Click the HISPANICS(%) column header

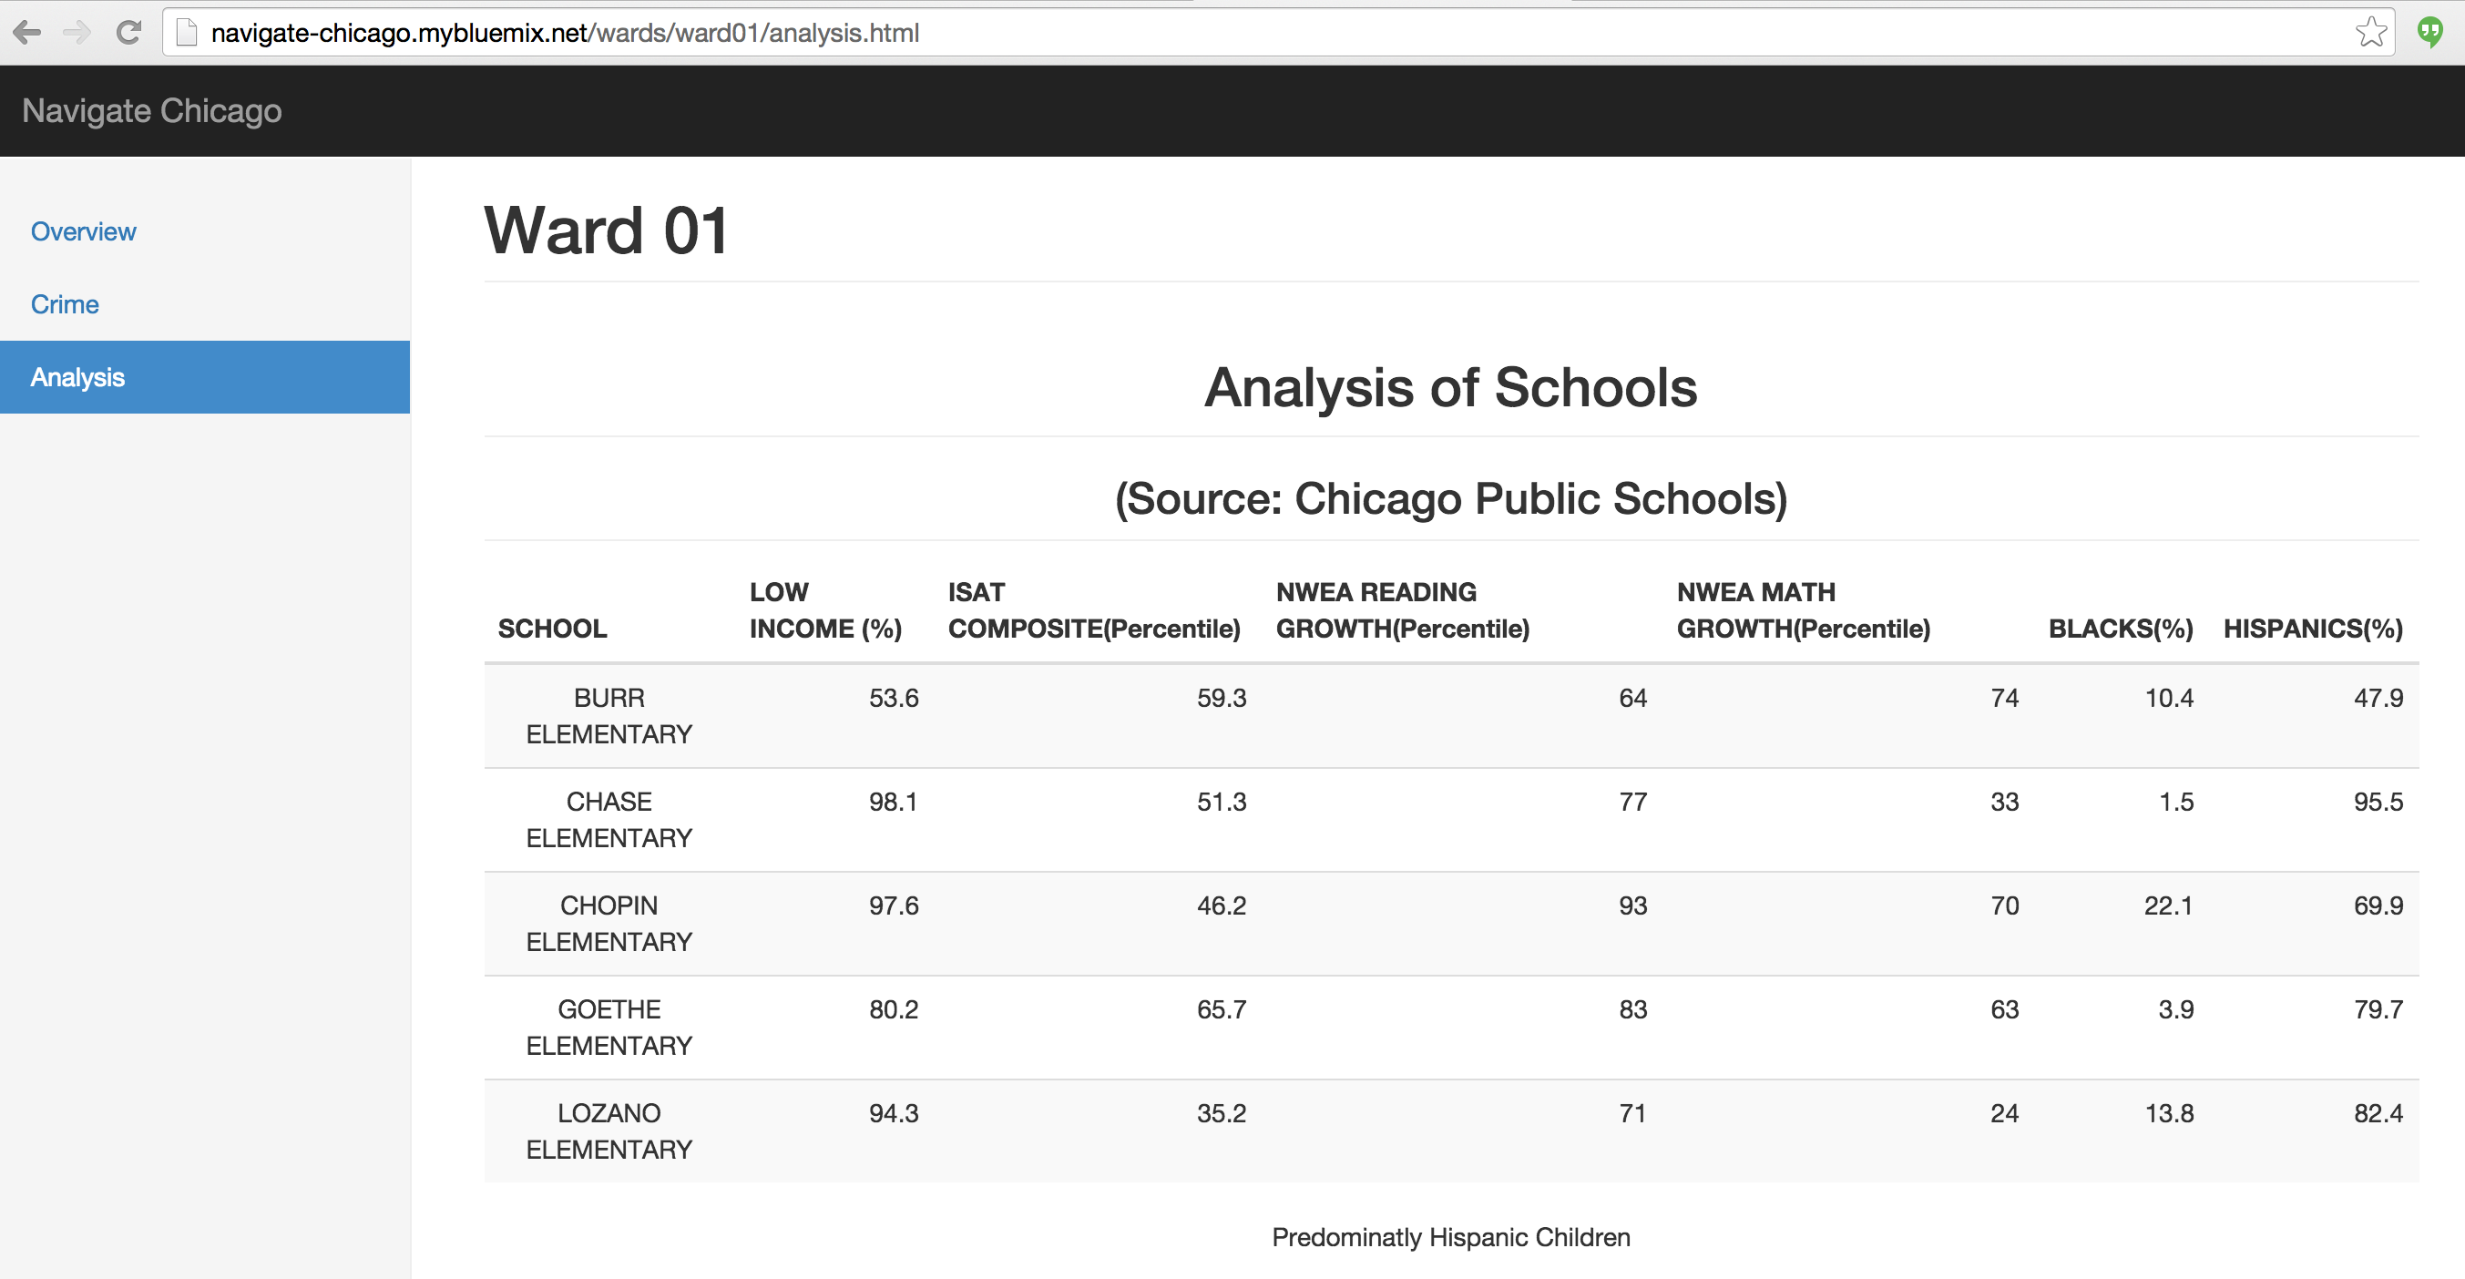(2312, 629)
